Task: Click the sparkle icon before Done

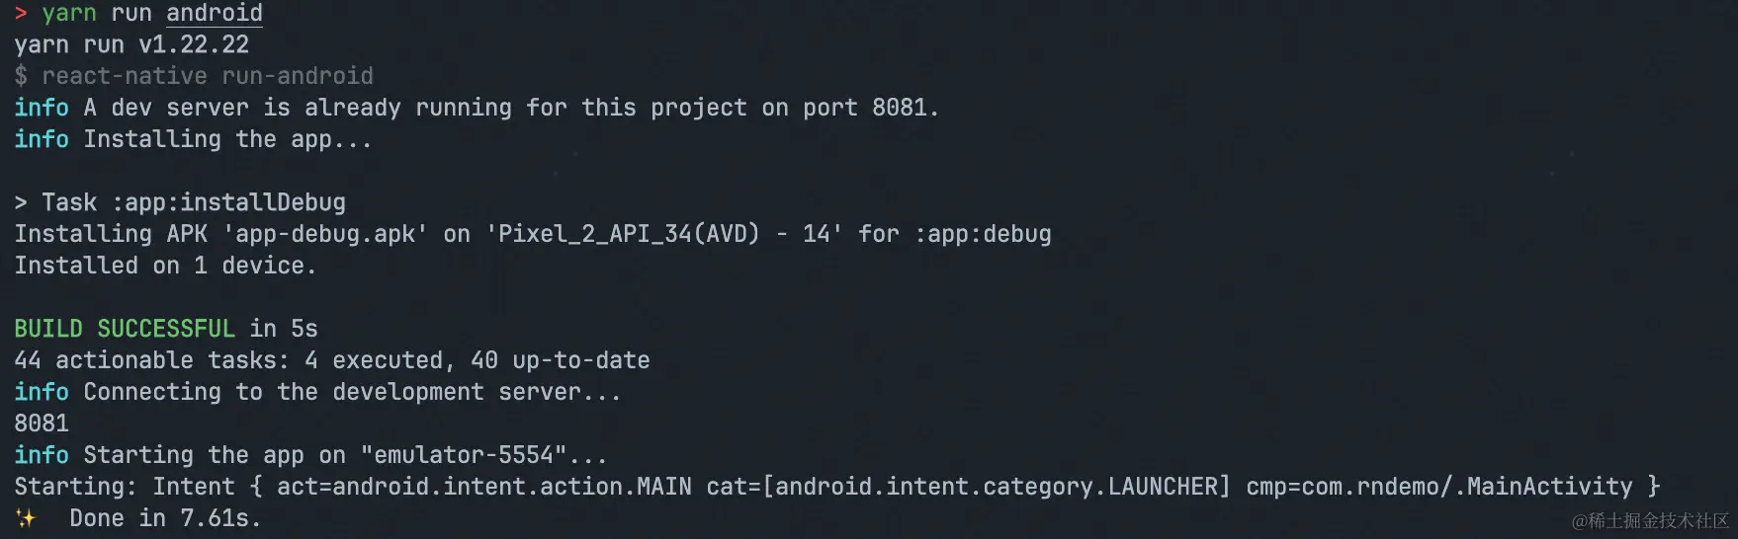Action: click(26, 518)
